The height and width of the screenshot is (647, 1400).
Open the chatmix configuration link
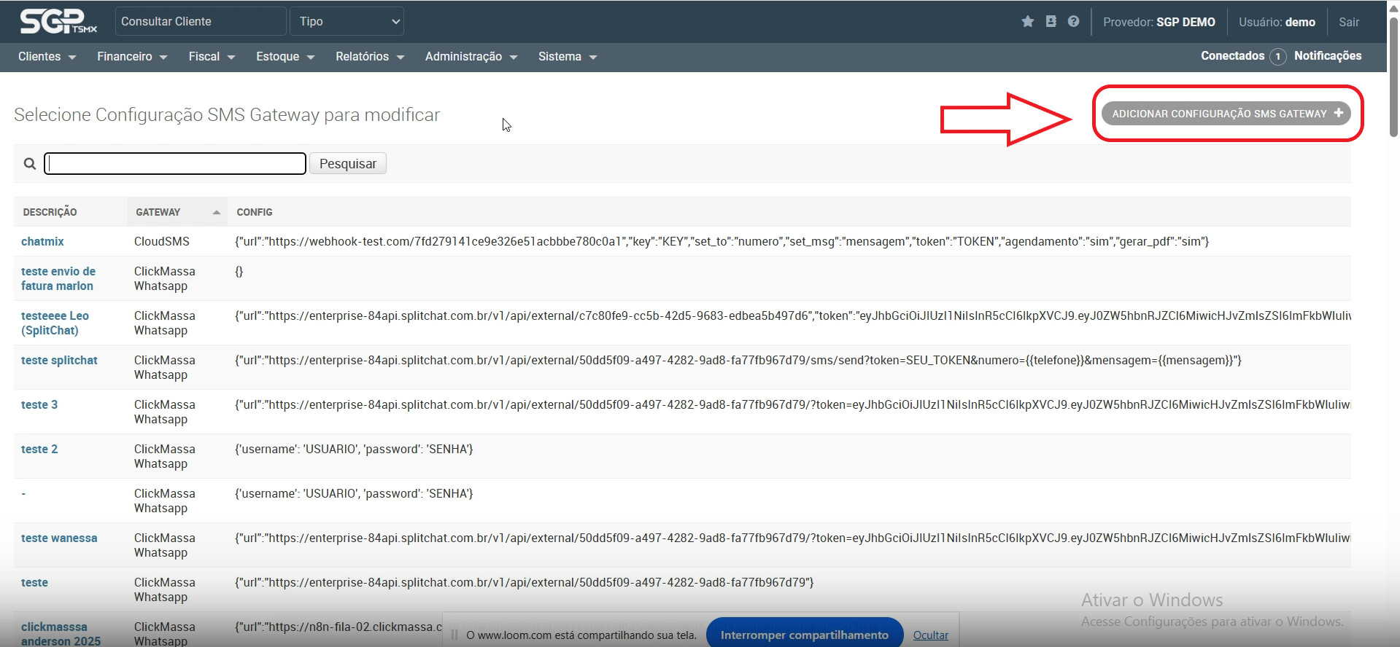pyautogui.click(x=42, y=242)
